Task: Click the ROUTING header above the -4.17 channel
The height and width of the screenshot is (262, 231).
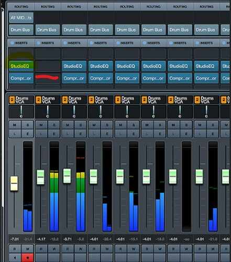Action: [x=48, y=7]
